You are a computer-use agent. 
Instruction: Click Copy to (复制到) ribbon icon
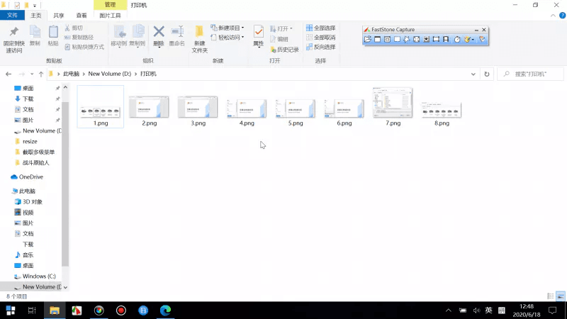tap(137, 36)
